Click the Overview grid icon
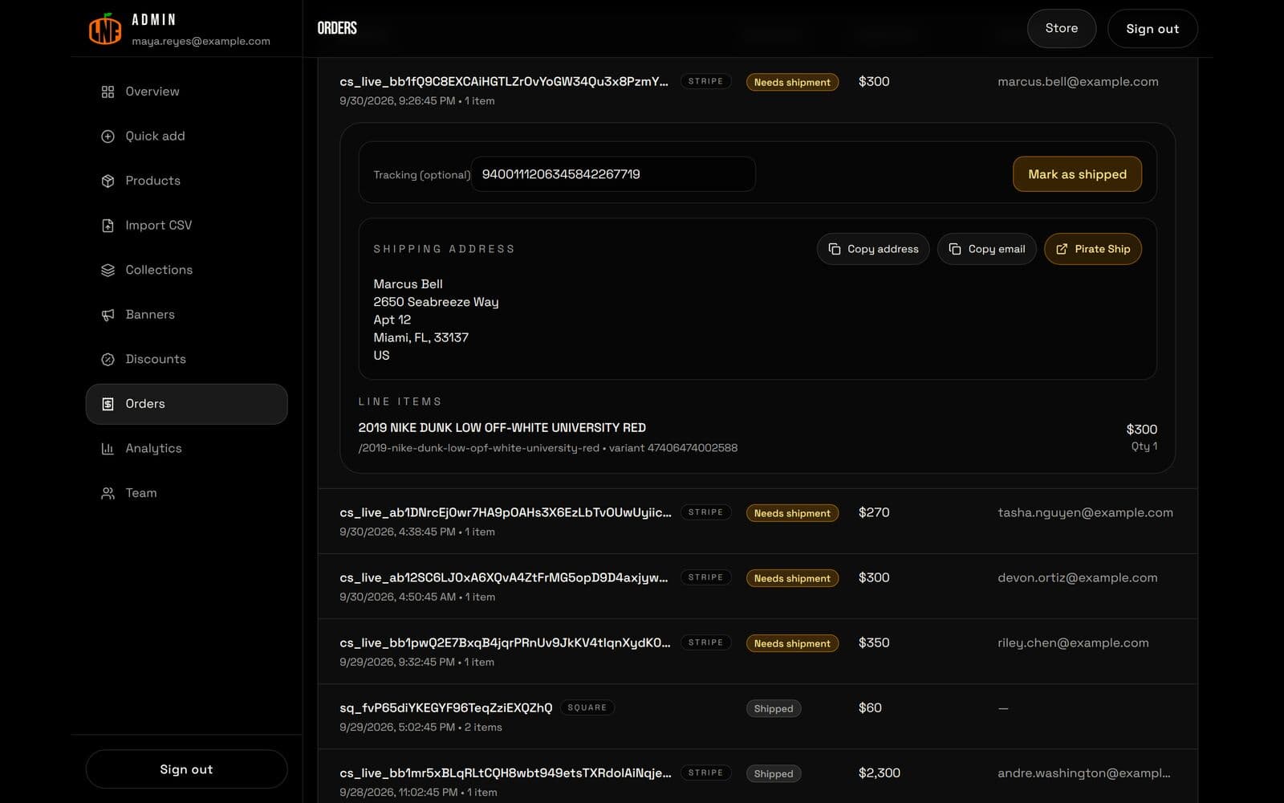This screenshot has height=803, width=1284. 108,92
